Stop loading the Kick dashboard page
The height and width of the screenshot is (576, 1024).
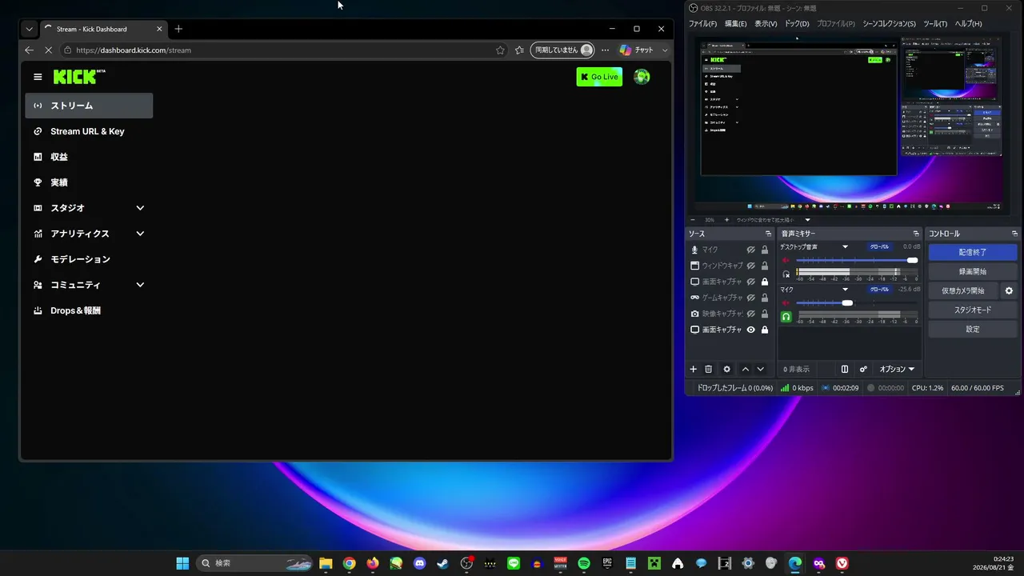[48, 50]
